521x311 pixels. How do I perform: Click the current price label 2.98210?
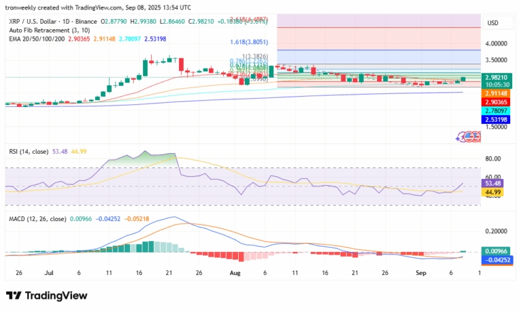point(494,78)
